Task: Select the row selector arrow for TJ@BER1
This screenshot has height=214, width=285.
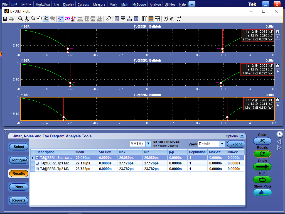Action: [x=33, y=158]
